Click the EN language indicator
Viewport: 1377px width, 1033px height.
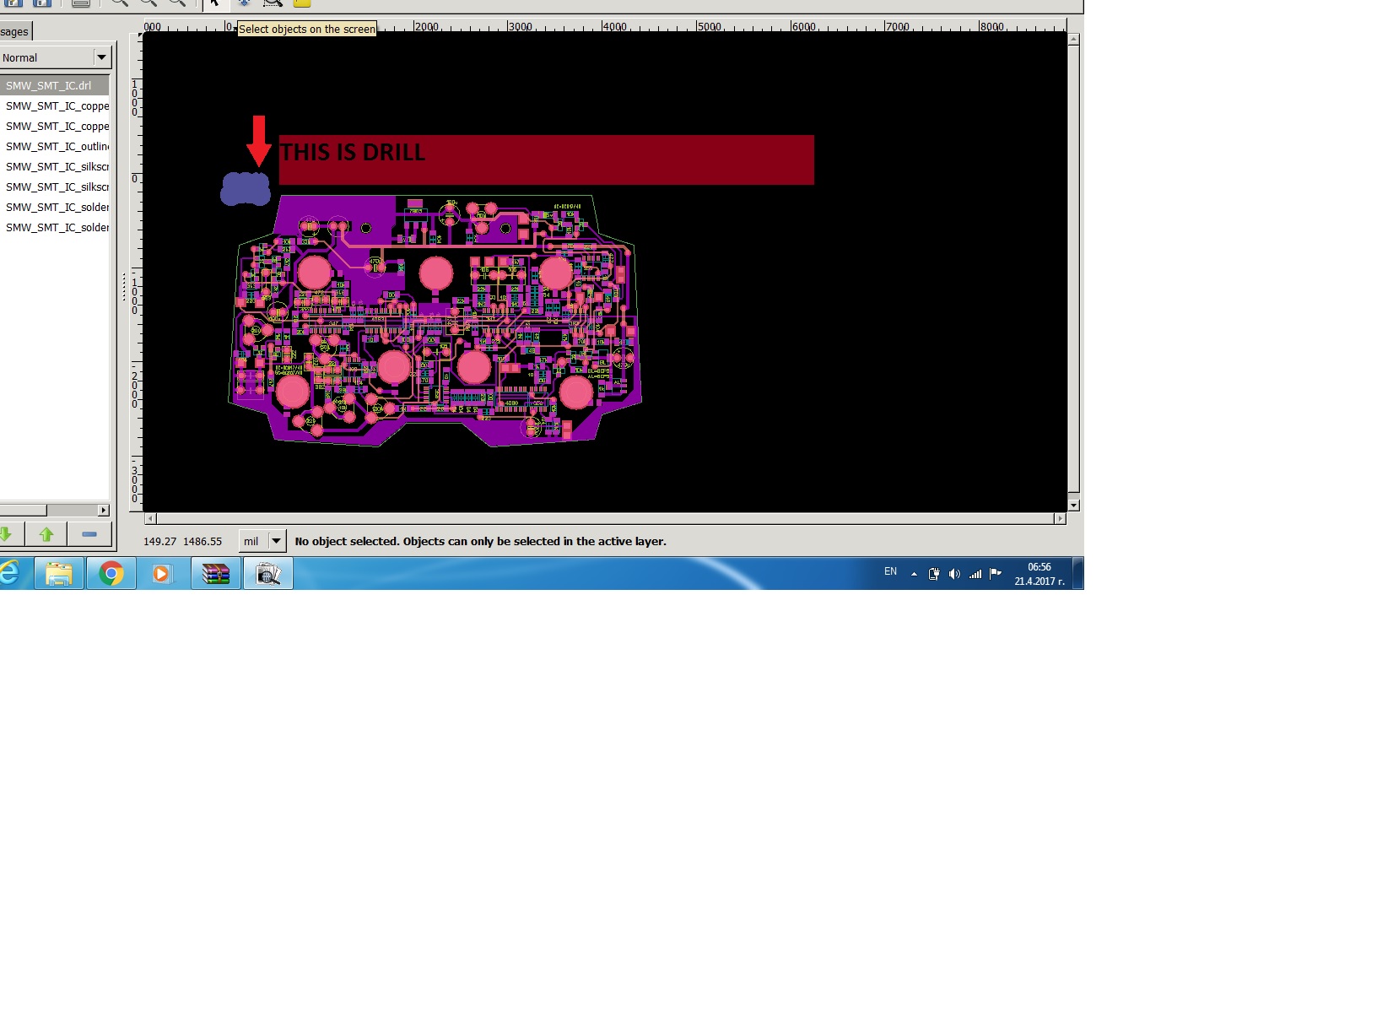[x=890, y=571]
